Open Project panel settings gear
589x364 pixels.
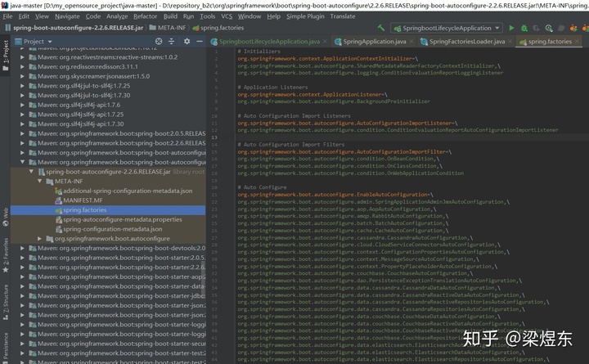pos(187,42)
